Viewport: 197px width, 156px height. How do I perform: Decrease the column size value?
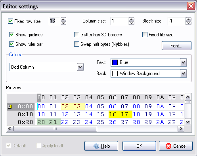click(132, 23)
